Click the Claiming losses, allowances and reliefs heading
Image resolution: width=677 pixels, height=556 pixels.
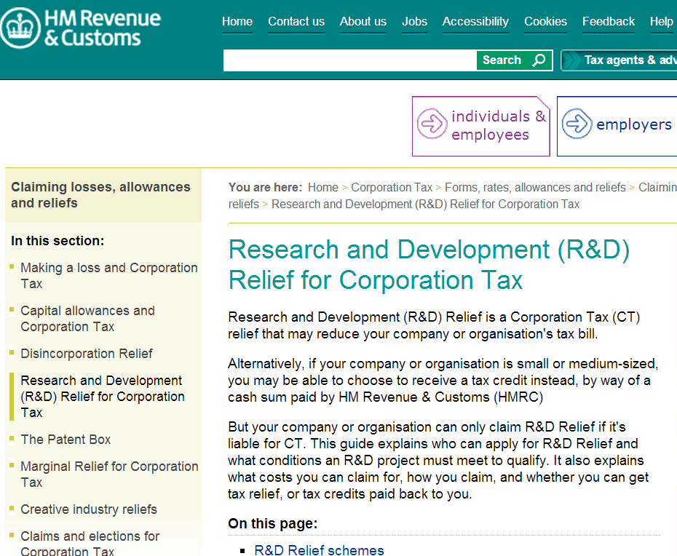(100, 195)
